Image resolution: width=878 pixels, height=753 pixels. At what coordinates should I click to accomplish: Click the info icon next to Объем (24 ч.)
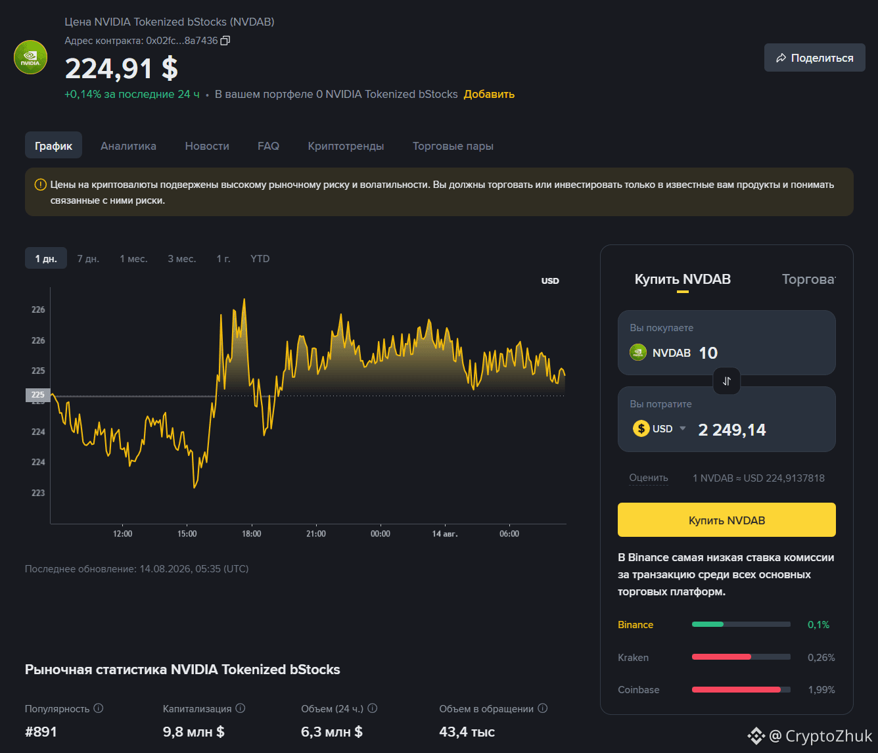tap(373, 708)
